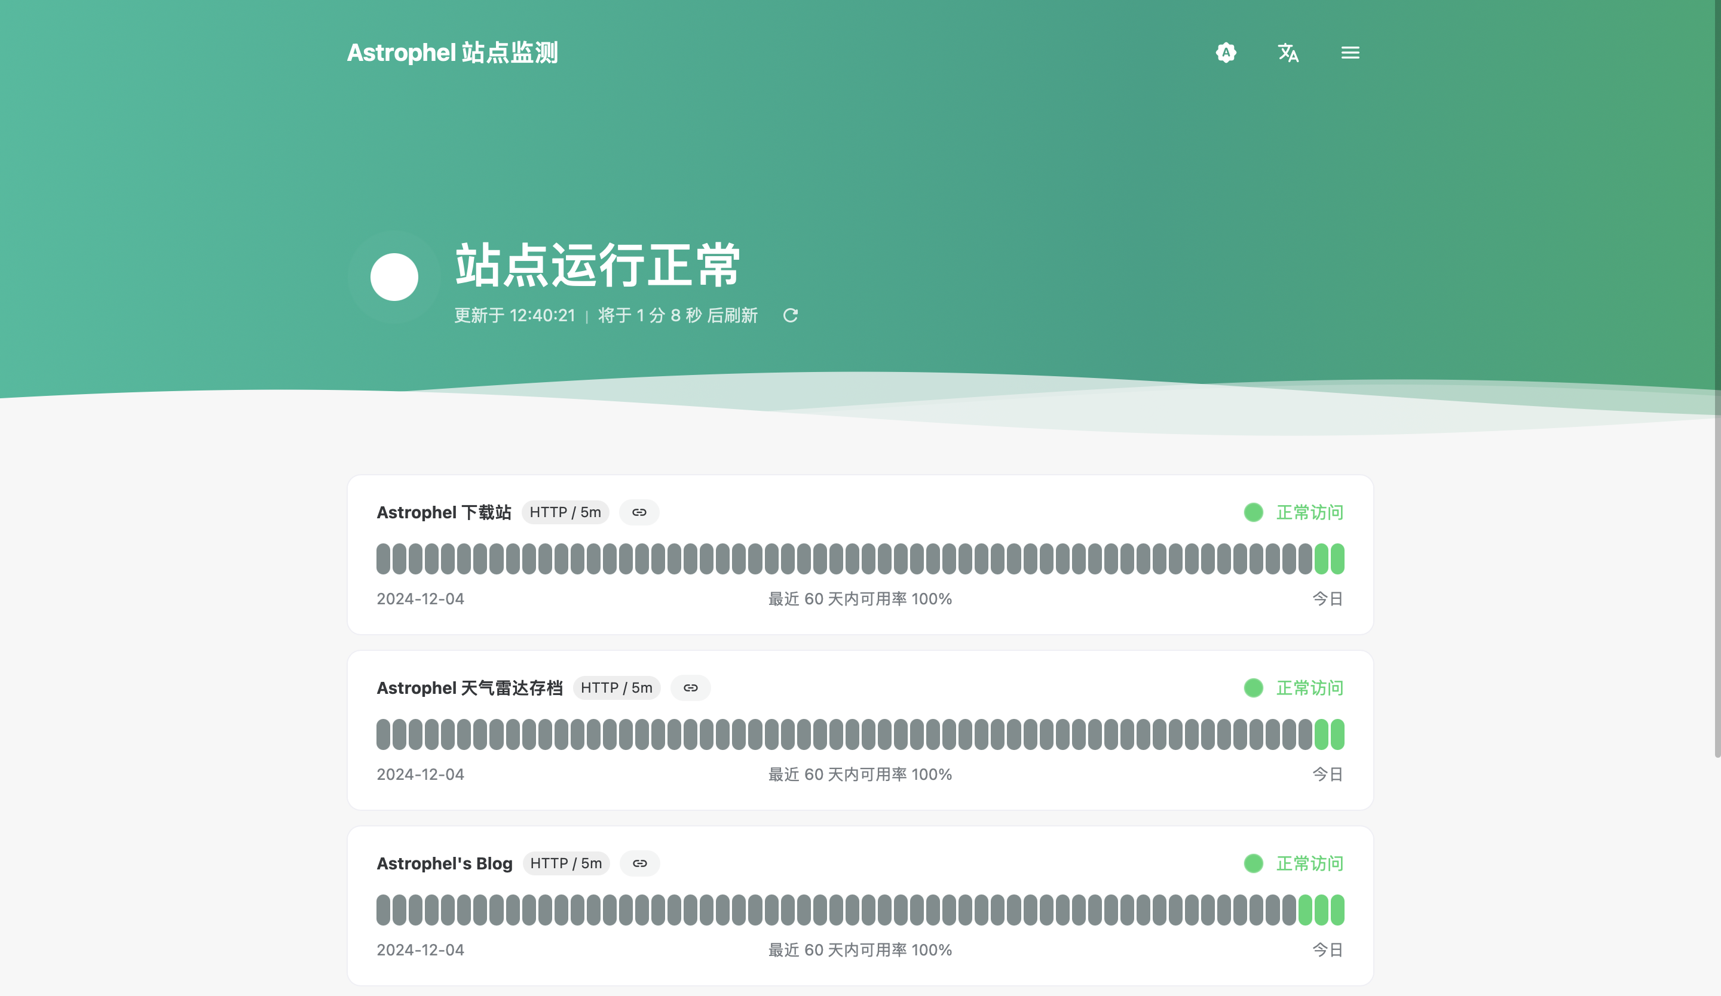Click the 将于 1 分 8 秒 后刷新 countdown
The width and height of the screenshot is (1721, 996).
point(678,315)
